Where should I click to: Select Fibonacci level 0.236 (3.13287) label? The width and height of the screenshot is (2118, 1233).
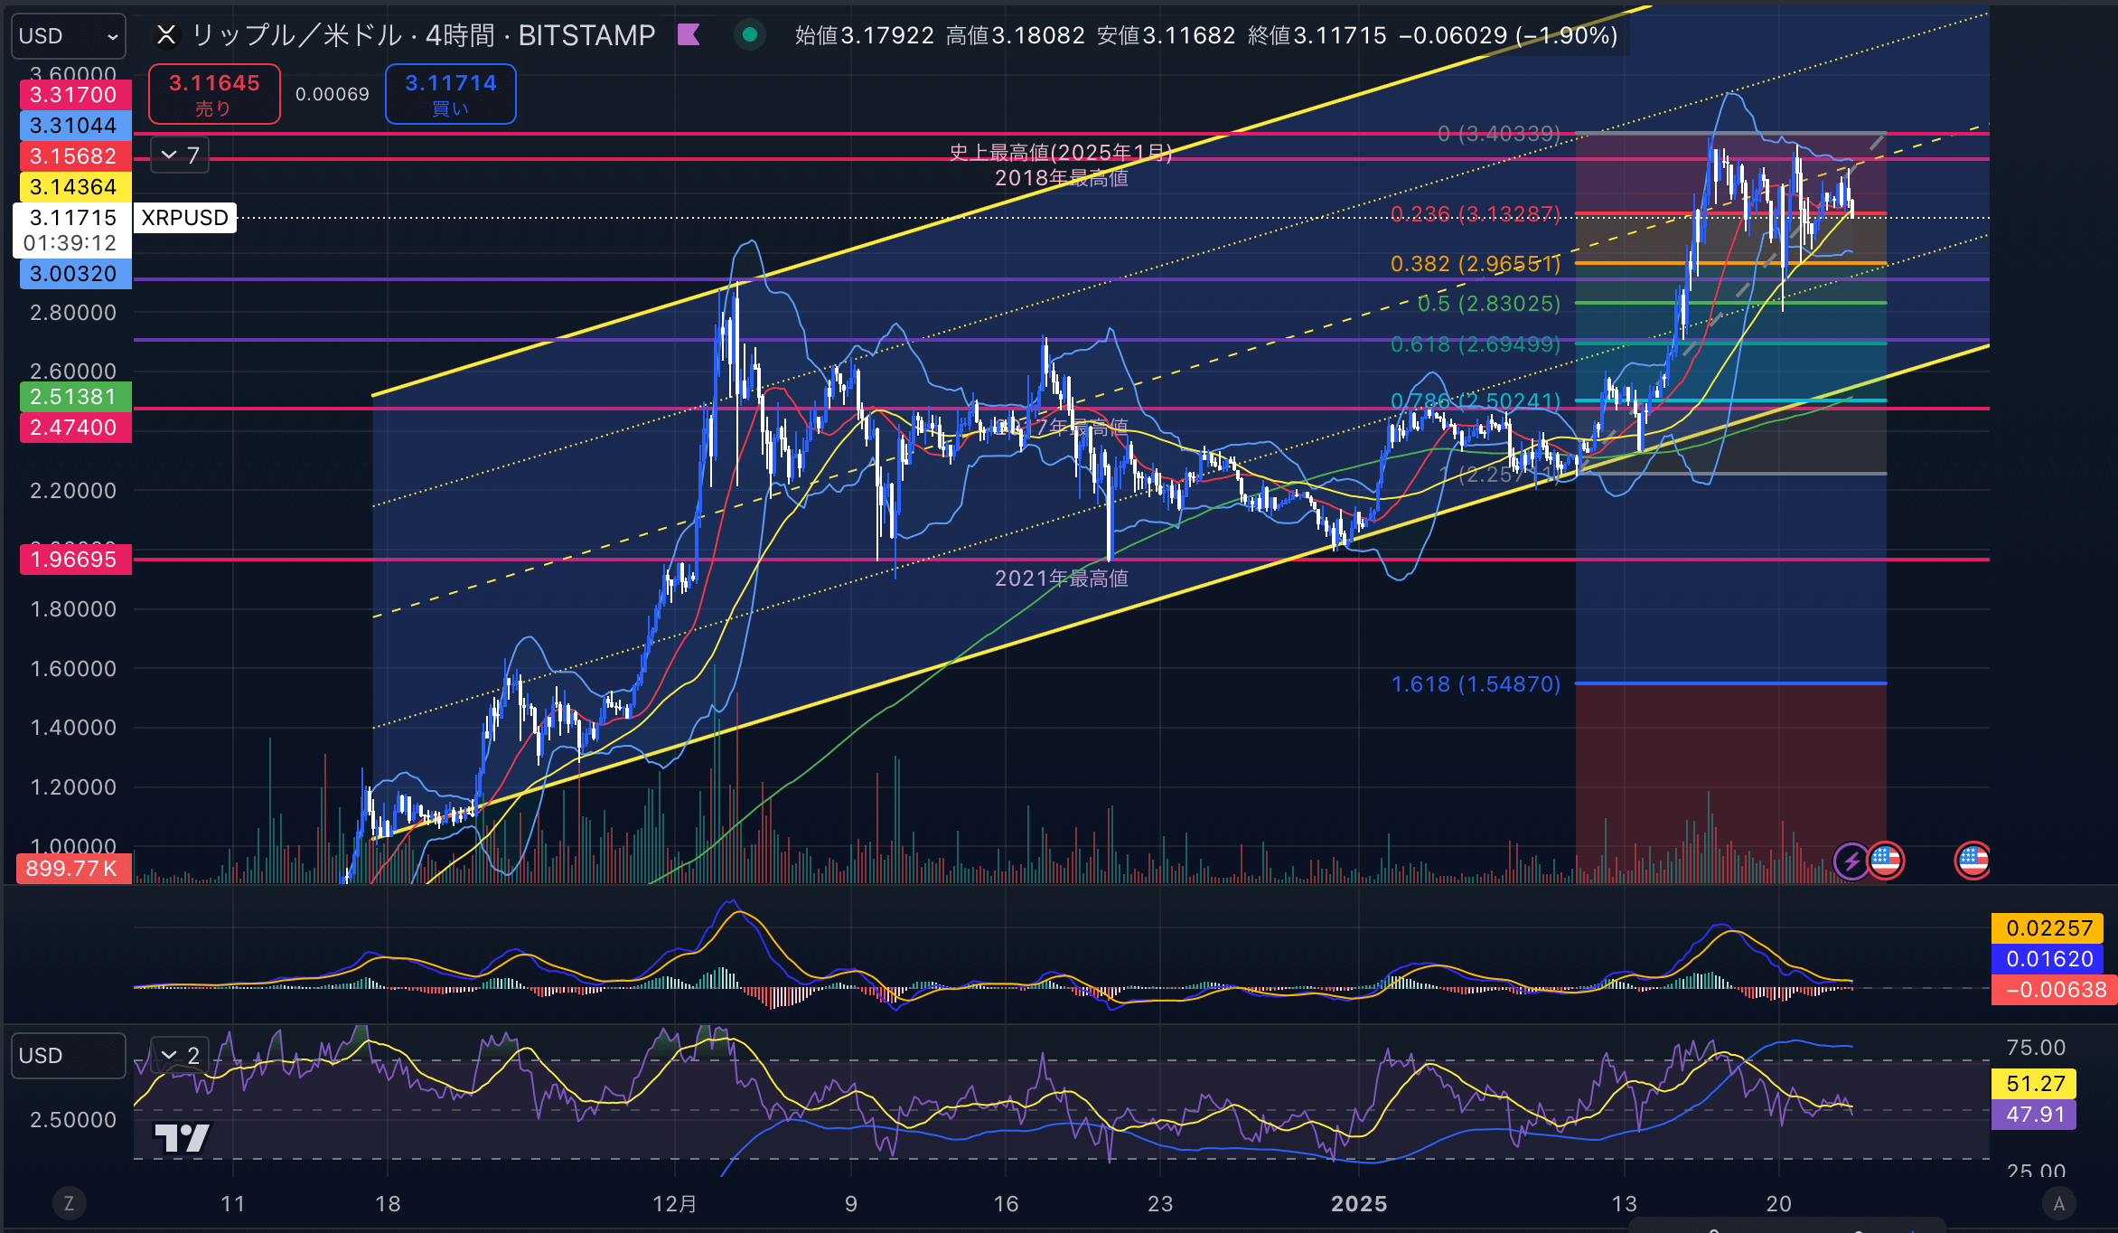click(x=1476, y=214)
